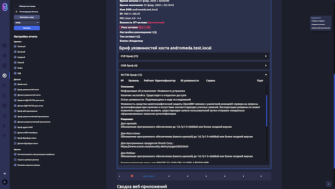Click the ФСТЭК table inner scrollbar

(x=266, y=111)
